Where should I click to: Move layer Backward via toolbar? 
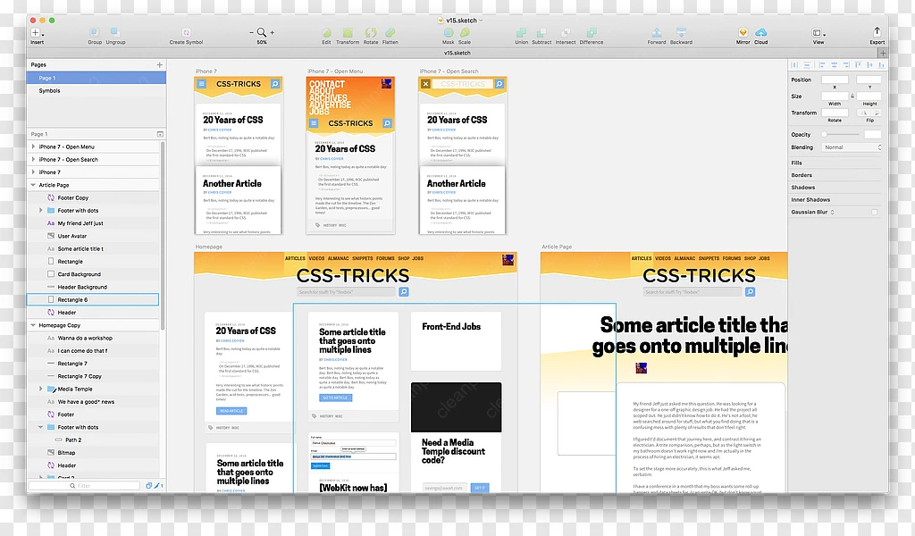pyautogui.click(x=681, y=33)
